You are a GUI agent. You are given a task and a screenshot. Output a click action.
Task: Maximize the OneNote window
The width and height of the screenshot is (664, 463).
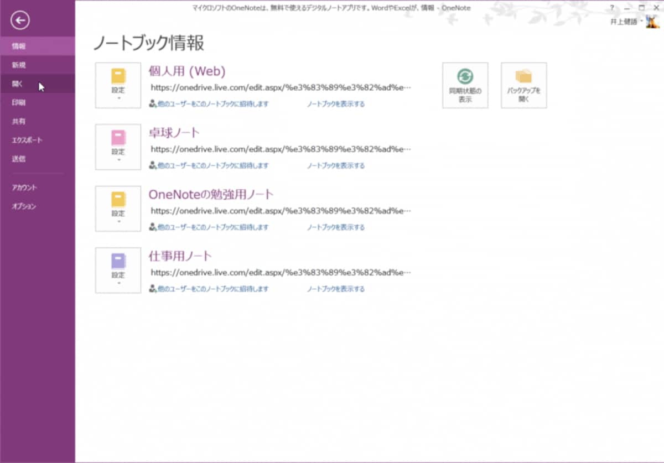tap(641, 8)
